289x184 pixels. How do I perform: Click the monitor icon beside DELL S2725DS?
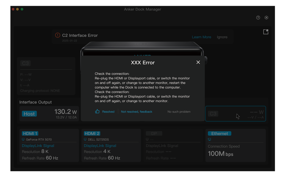(x=85, y=139)
